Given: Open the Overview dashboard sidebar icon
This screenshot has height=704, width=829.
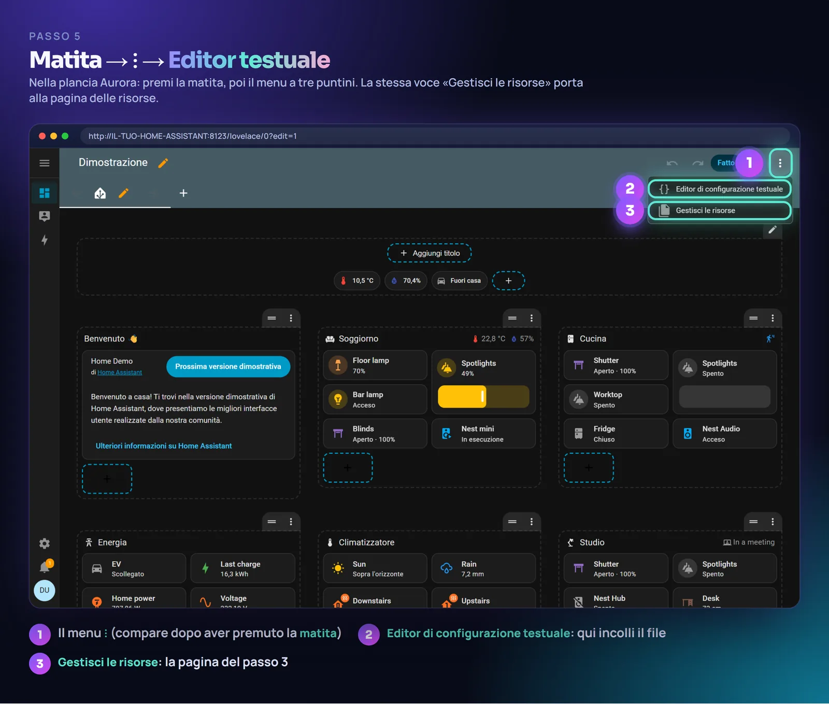Looking at the screenshot, I should tap(45, 193).
